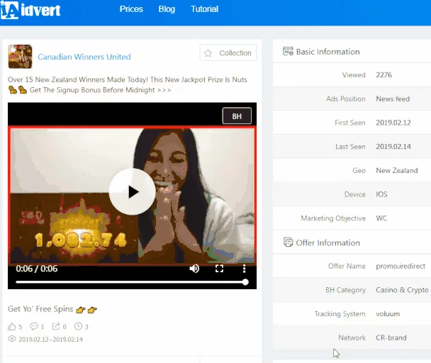
Task: Go to the Blog page
Action: click(167, 9)
